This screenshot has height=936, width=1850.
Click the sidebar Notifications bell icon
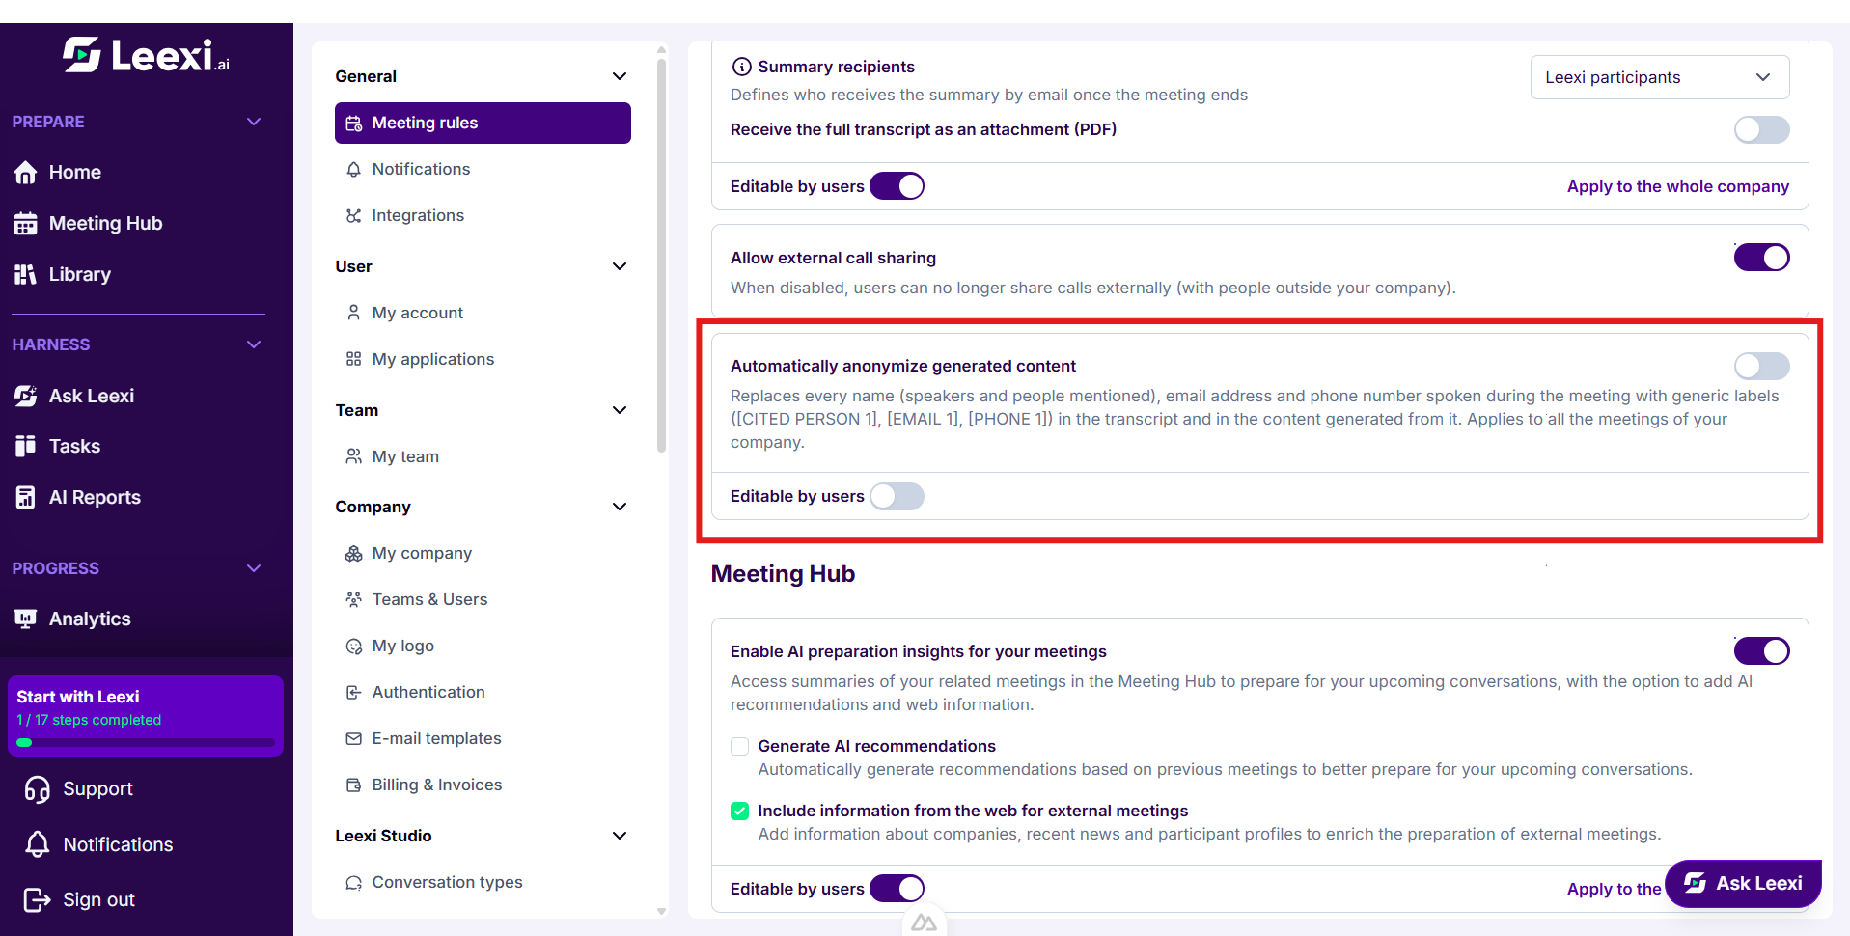click(x=38, y=844)
